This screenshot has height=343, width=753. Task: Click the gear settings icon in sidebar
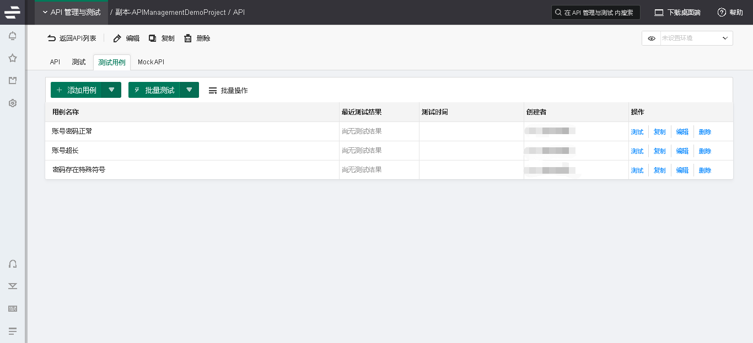13,103
